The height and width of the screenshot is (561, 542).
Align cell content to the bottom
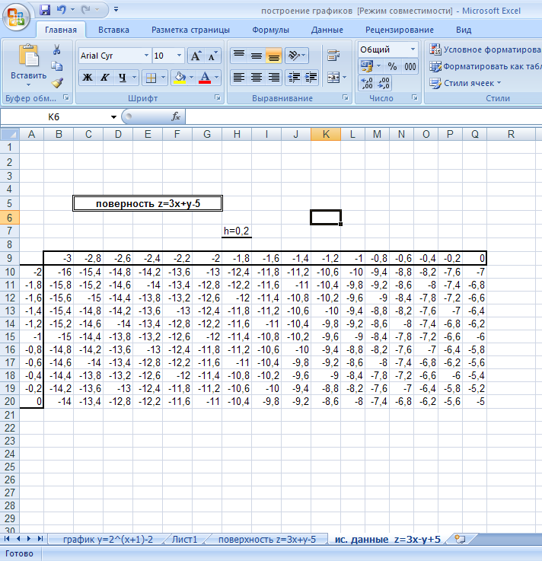click(x=274, y=56)
